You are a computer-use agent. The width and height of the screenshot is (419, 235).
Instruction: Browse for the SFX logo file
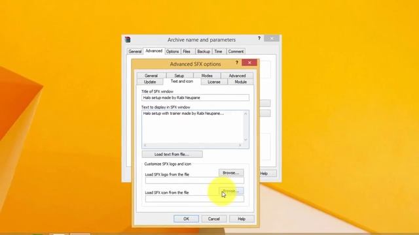(231, 173)
